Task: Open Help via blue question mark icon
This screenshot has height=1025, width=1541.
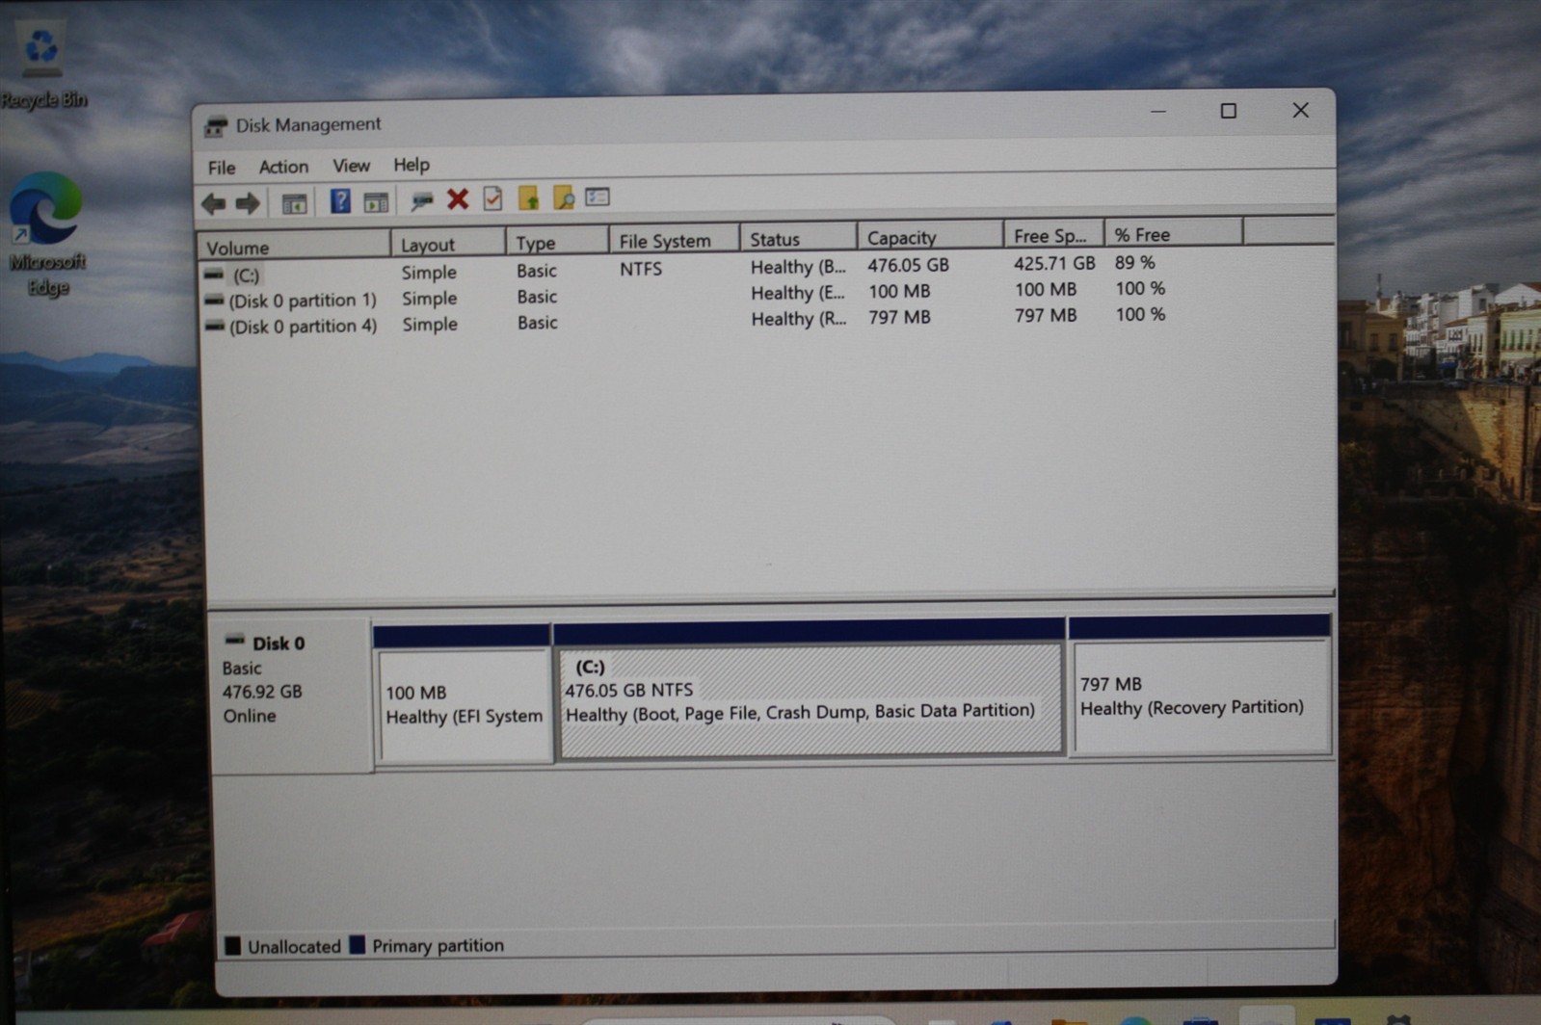Action: tap(340, 200)
